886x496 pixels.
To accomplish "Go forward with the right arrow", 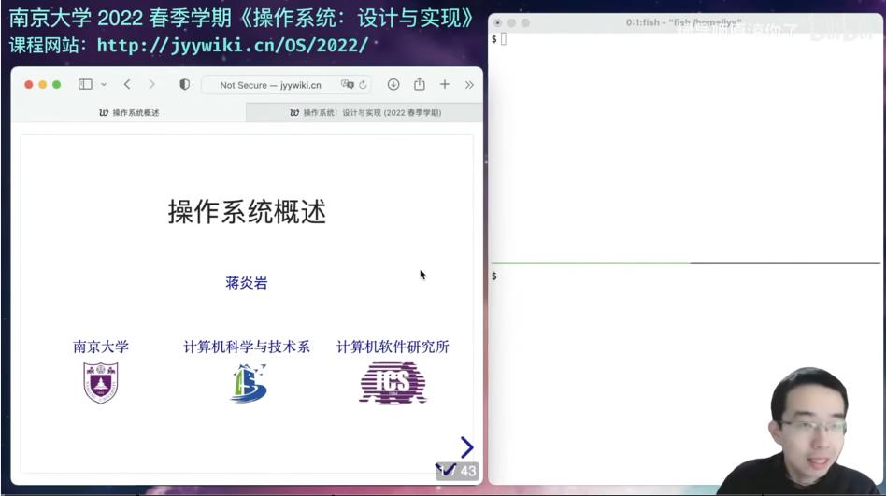I will [x=151, y=84].
